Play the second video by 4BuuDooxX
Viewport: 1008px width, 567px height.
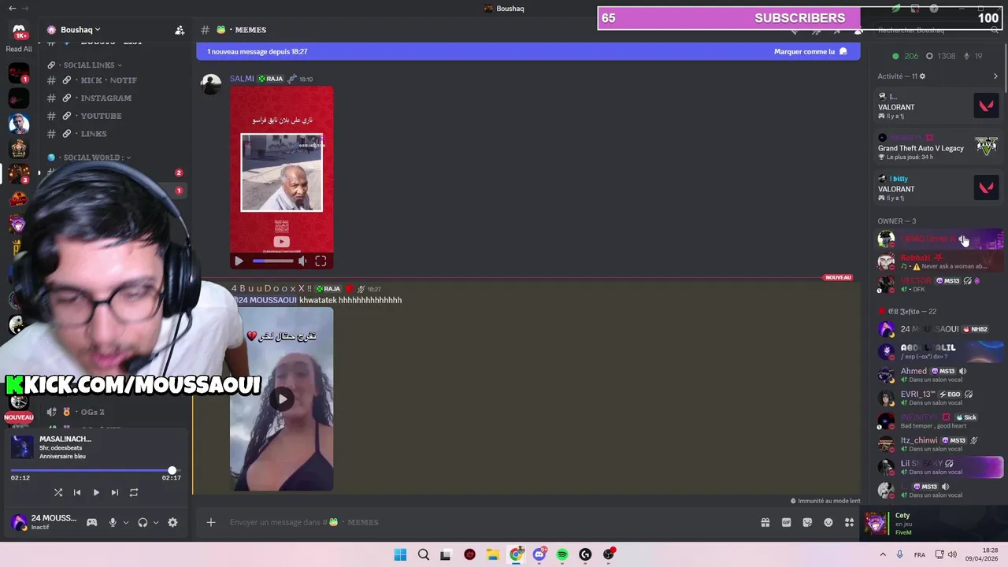point(282,398)
